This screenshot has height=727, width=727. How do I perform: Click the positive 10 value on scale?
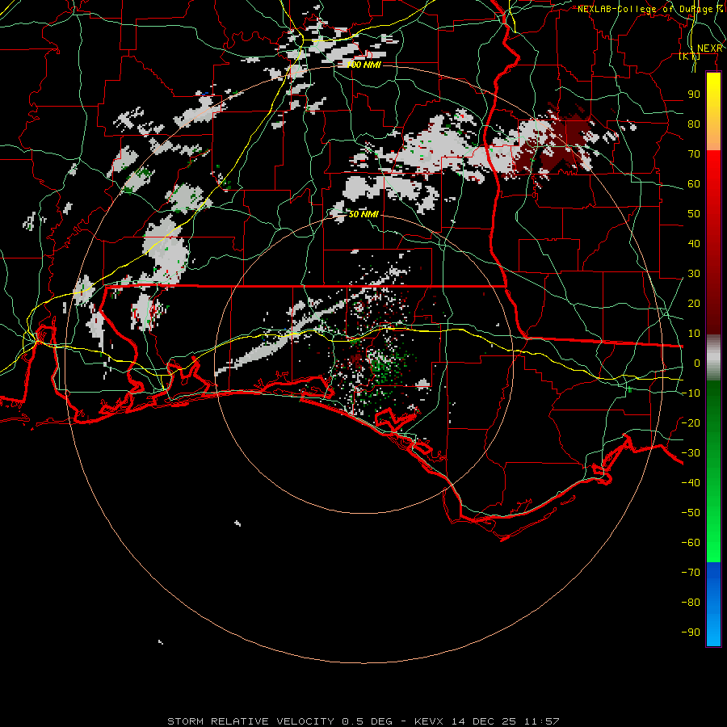[694, 334]
